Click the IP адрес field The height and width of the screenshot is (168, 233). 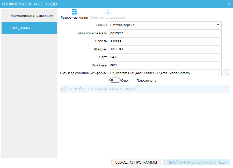pos(165,49)
